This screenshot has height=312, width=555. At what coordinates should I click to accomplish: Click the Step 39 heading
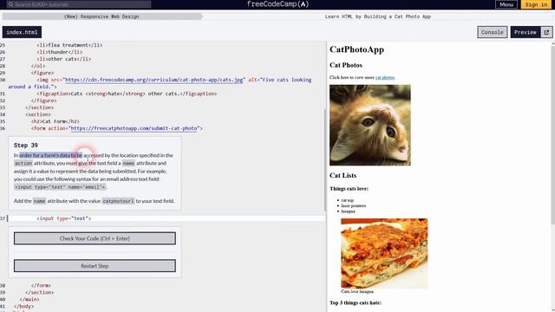pos(26,146)
